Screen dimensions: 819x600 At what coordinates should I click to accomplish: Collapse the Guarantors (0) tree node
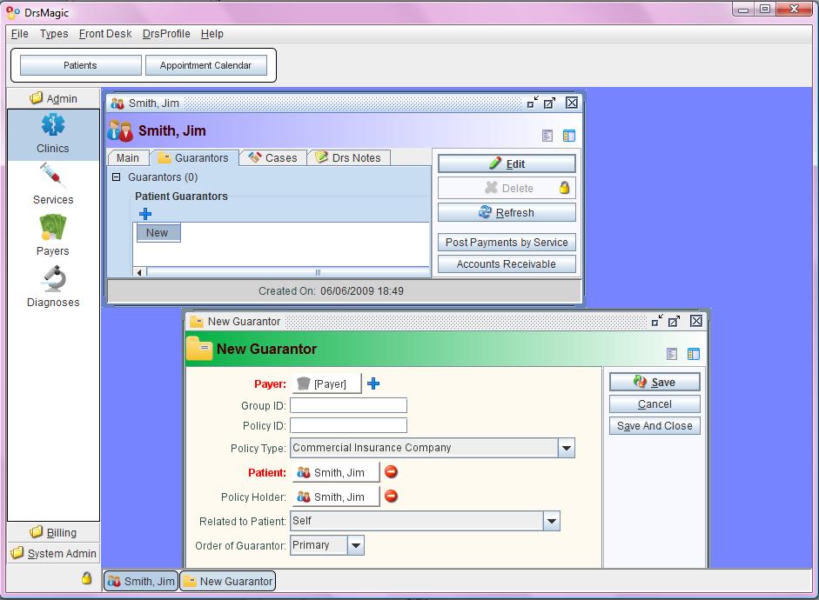tap(117, 177)
